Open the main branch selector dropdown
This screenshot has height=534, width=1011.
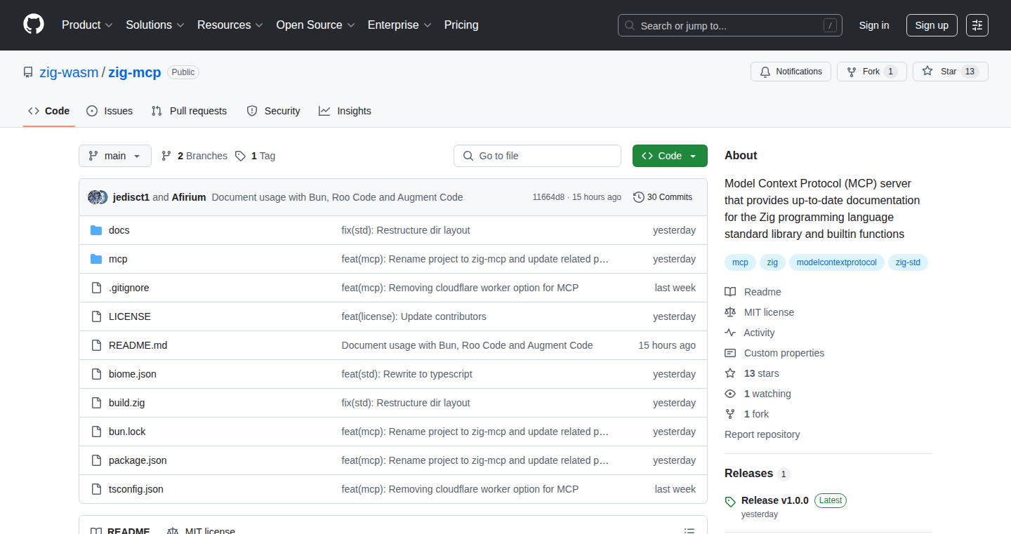[x=115, y=156]
